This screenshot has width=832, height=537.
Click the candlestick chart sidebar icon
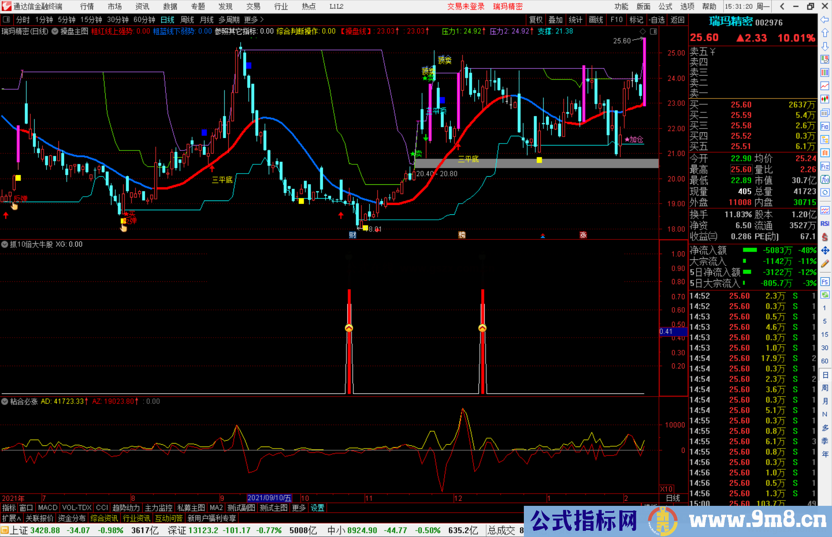tap(825, 99)
